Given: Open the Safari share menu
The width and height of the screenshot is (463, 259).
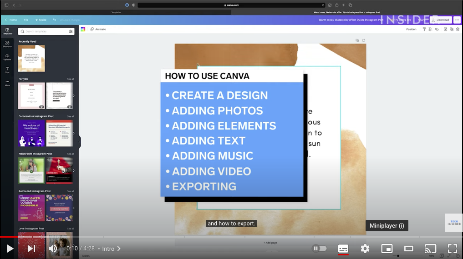Looking at the screenshot, I should (x=336, y=5).
